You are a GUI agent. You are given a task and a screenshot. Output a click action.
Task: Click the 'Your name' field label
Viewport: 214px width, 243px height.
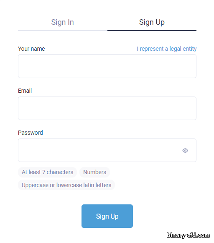click(31, 49)
